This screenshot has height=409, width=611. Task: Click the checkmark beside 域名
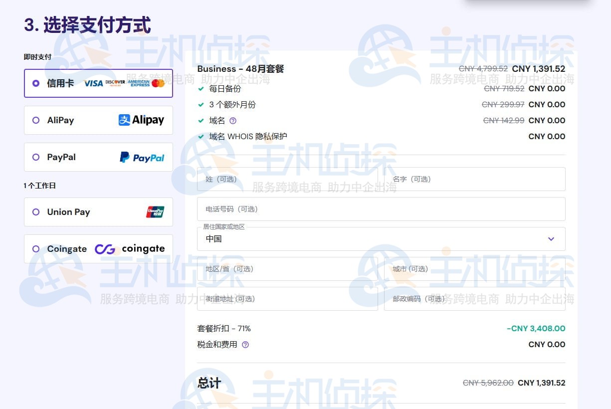point(201,121)
